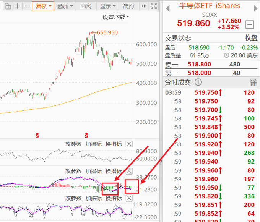This screenshot has width=260, height=222.
Task: Zoom in chart with plus button
Action: (18, 6)
